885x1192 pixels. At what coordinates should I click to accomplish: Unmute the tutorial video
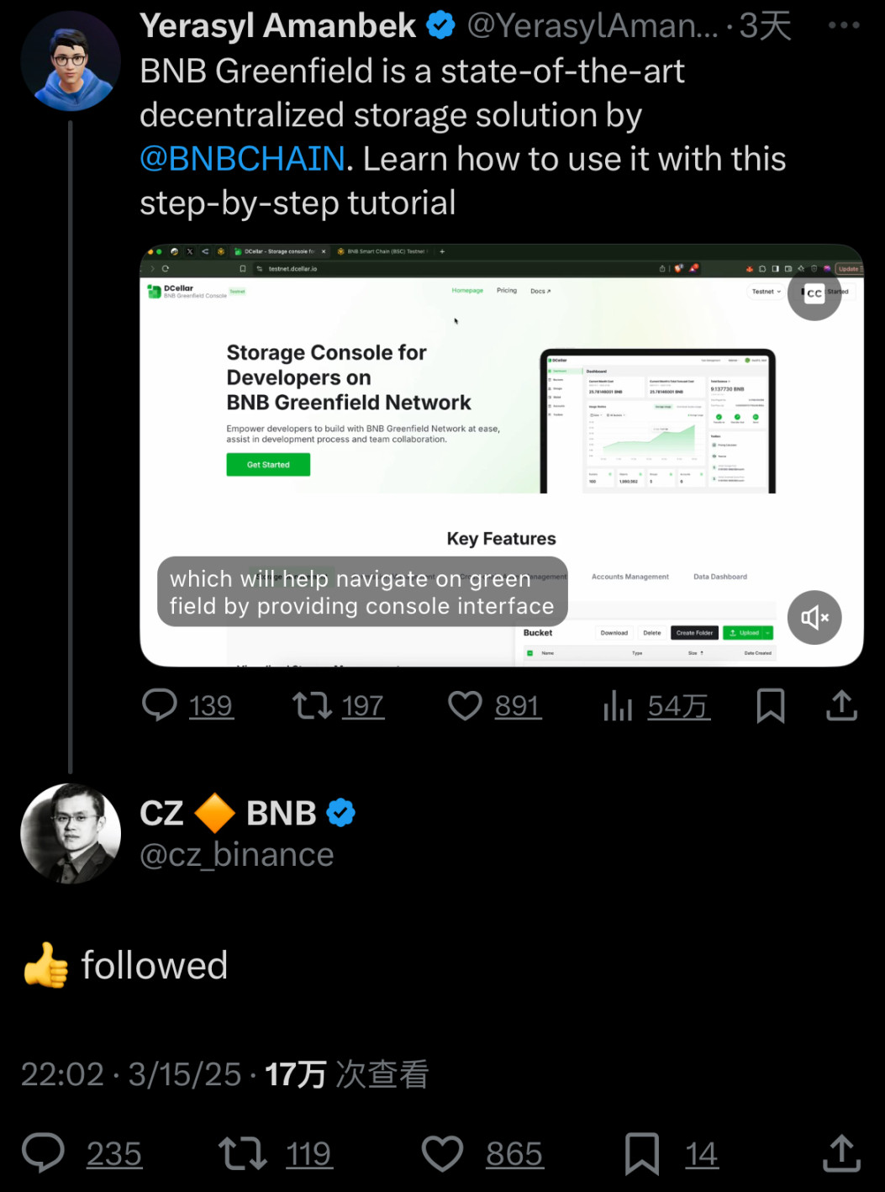pos(814,618)
